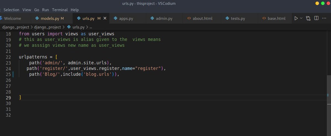
Task: Click 'user_views.register' in line 24
Action: (95, 68)
